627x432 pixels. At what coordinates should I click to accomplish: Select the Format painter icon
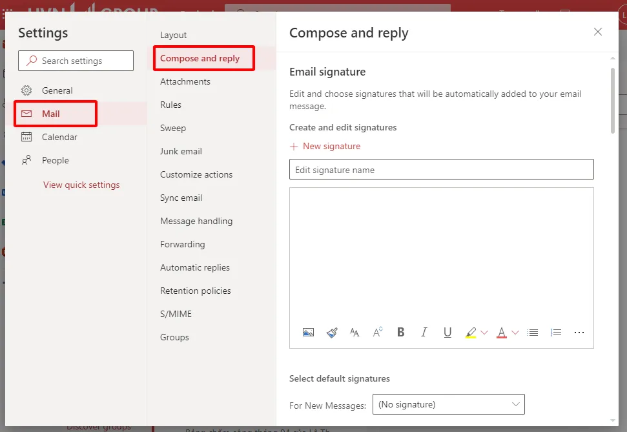(x=331, y=332)
